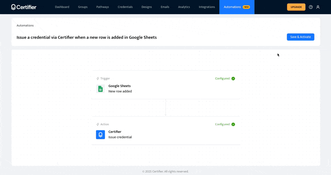The image size is (331, 175).
Task: Click the Trigger lightning bolt icon
Action: pos(98,79)
